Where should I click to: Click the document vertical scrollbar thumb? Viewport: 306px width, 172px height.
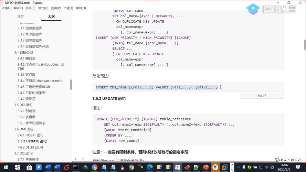point(305,45)
